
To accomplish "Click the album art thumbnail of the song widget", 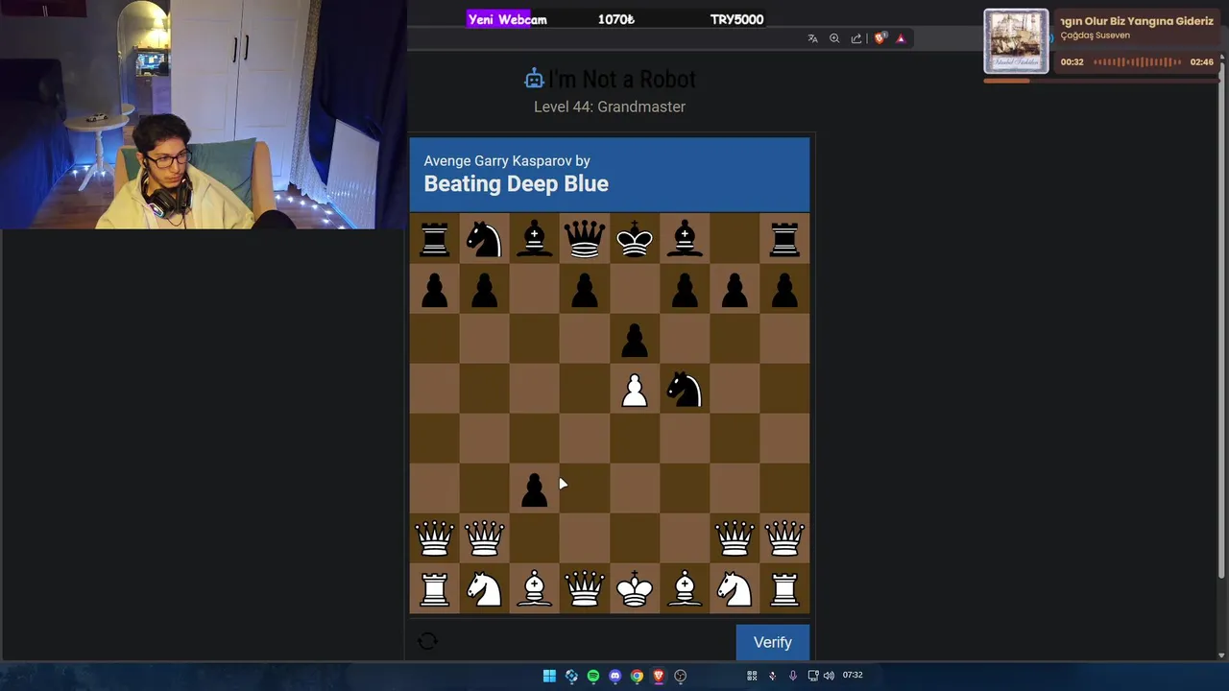I will [x=1016, y=41].
